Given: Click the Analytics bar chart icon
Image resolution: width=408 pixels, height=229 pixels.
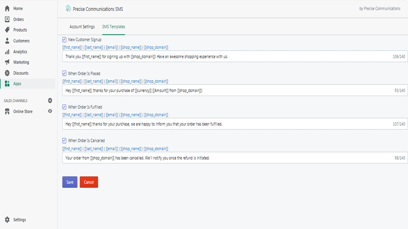Looking at the screenshot, I should point(7,52).
